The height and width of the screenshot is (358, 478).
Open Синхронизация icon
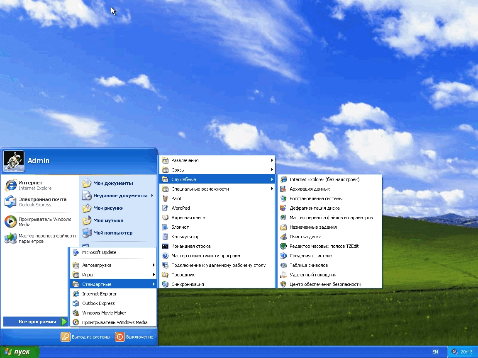[x=165, y=284]
